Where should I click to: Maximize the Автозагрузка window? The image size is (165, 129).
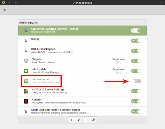coord(16,2)
